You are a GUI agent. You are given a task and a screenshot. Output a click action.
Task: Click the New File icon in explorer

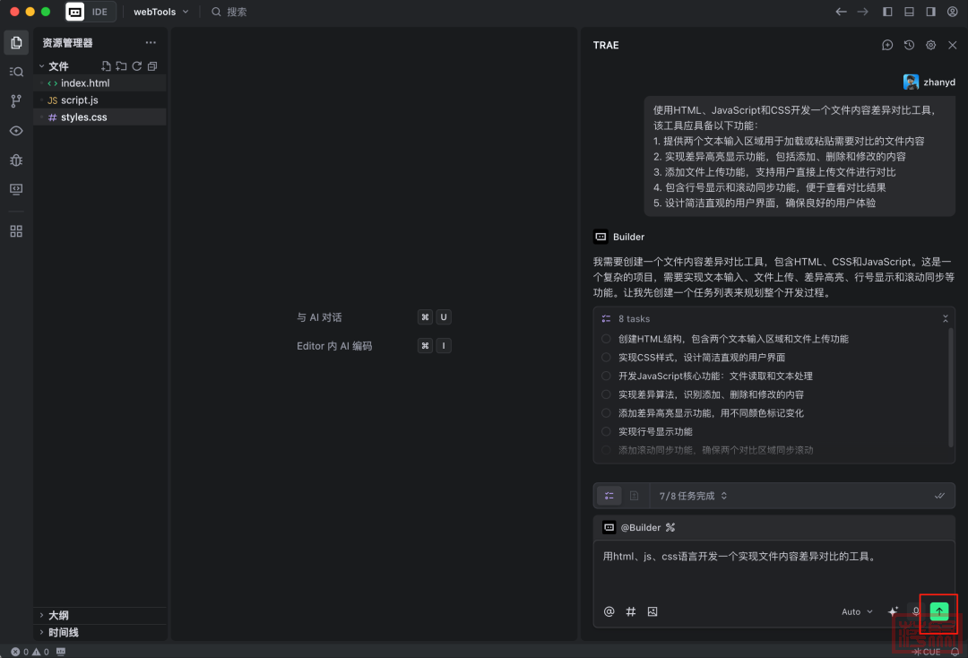pyautogui.click(x=106, y=66)
